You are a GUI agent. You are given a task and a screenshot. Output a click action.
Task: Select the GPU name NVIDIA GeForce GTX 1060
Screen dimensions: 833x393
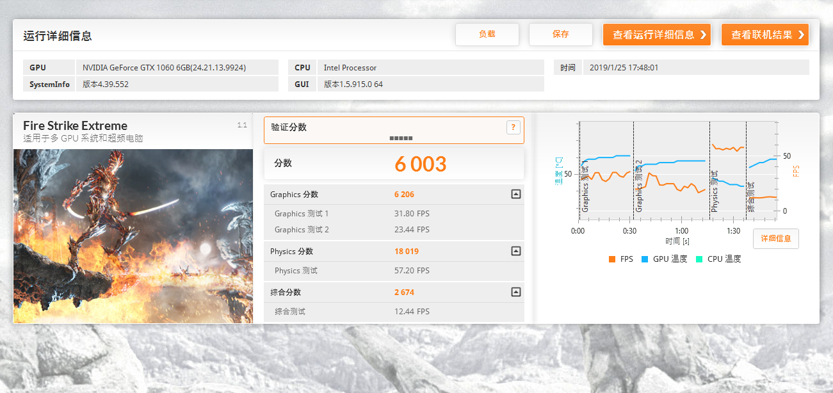(x=164, y=68)
